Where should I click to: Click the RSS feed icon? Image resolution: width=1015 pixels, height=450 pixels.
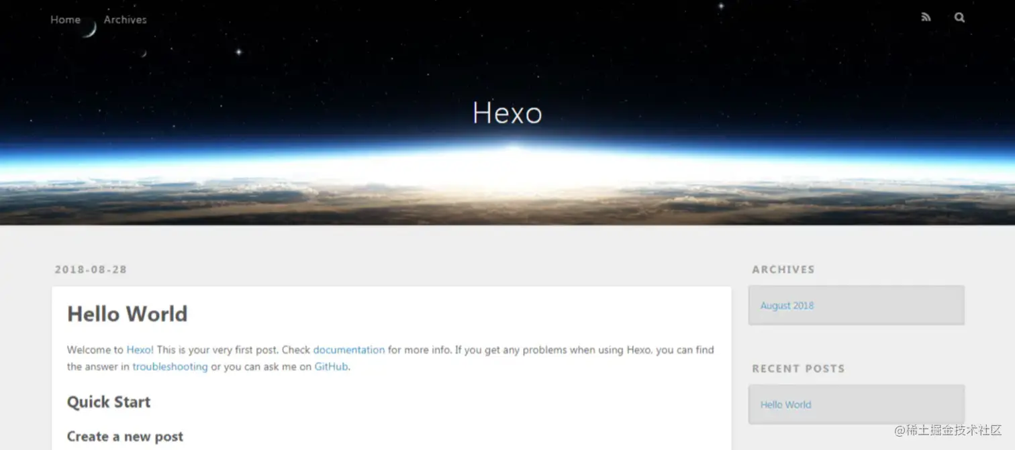[x=926, y=17]
